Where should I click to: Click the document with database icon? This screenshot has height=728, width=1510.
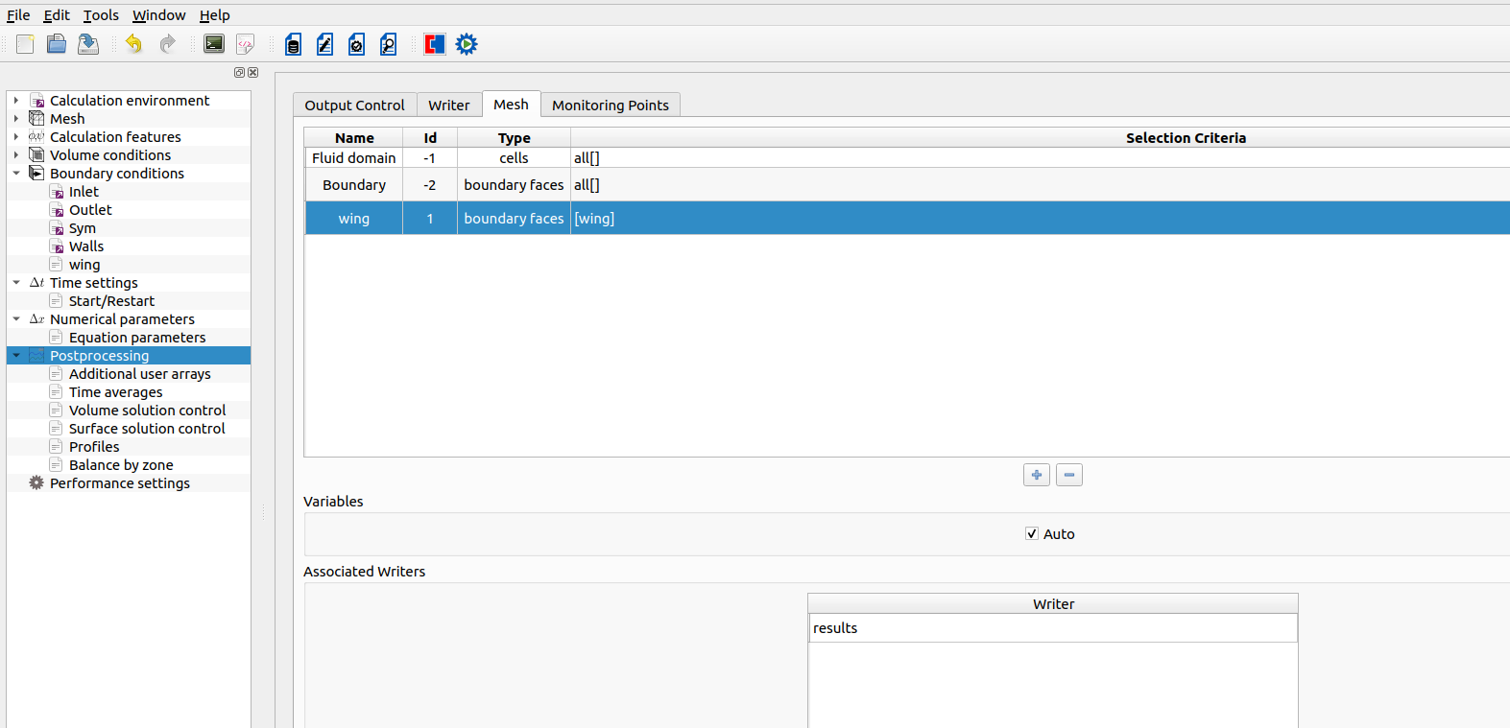[294, 44]
